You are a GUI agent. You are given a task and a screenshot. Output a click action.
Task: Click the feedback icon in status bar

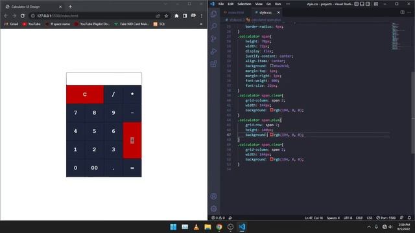[401, 218]
